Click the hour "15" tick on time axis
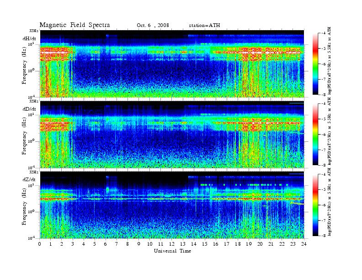The height and width of the screenshot is (280, 362). tap(205, 244)
